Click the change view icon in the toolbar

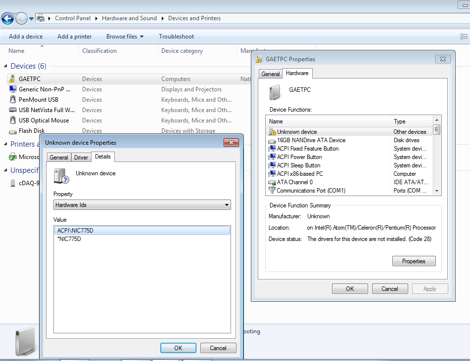coord(464,37)
